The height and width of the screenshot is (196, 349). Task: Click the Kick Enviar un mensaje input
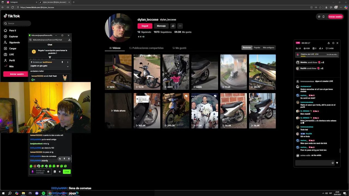pyautogui.click(x=40, y=171)
